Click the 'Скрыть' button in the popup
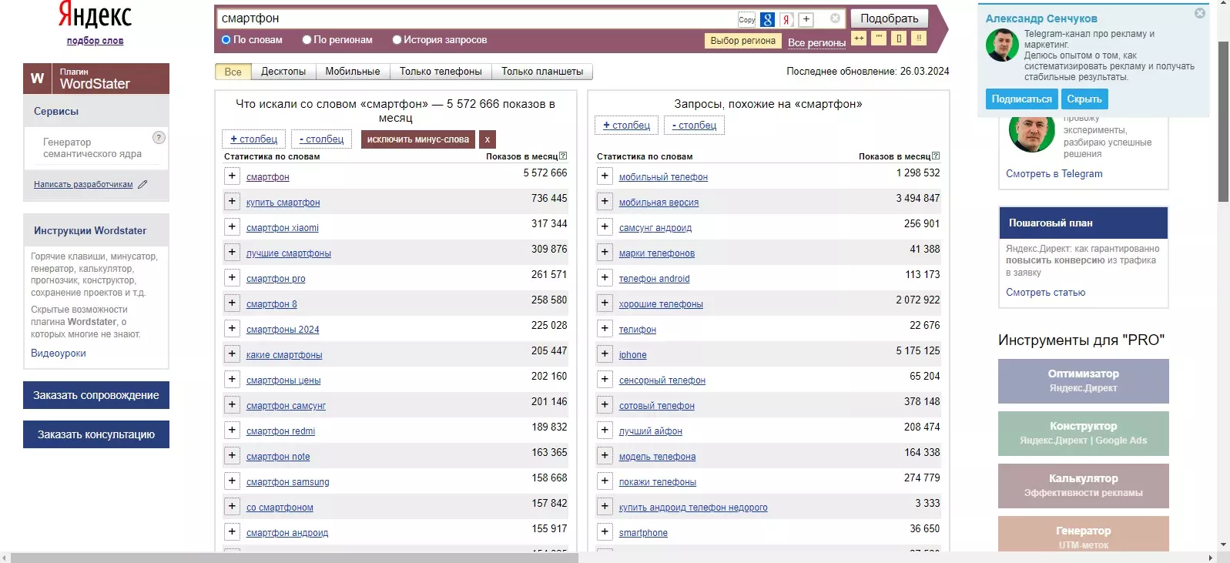Viewport: 1230px width, 563px height. point(1084,99)
